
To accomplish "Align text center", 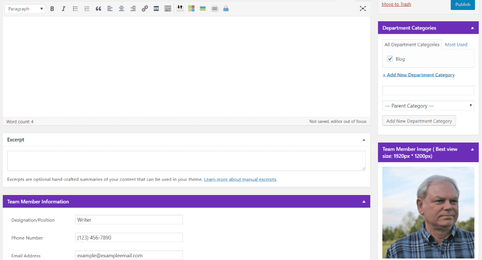I will [122, 9].
